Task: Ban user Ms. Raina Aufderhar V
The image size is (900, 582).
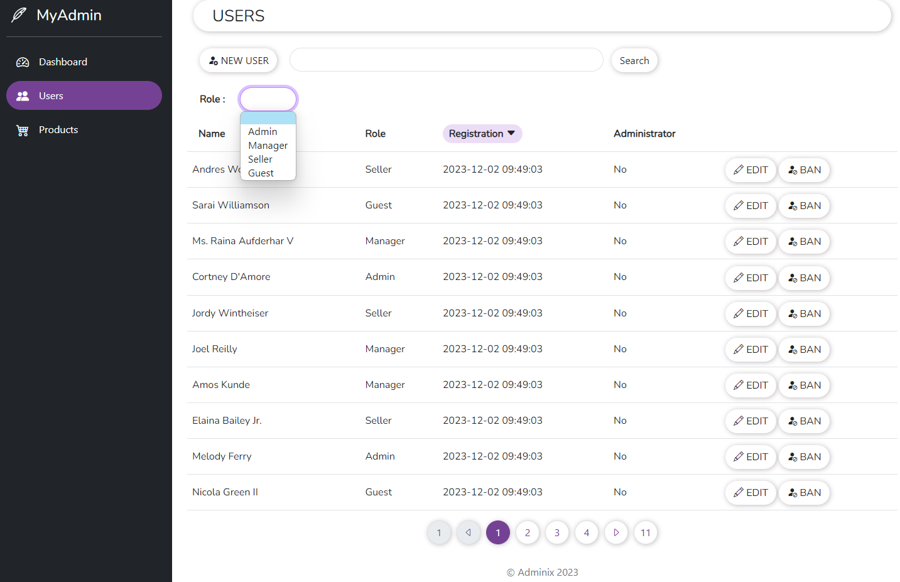Action: tap(805, 242)
